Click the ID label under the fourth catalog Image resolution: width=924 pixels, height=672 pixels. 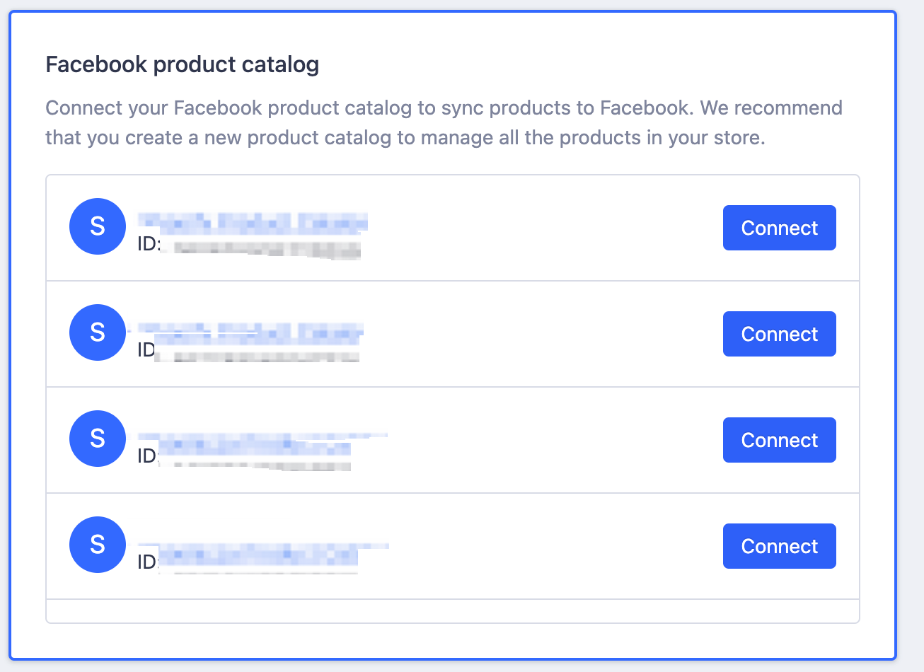[x=146, y=562]
